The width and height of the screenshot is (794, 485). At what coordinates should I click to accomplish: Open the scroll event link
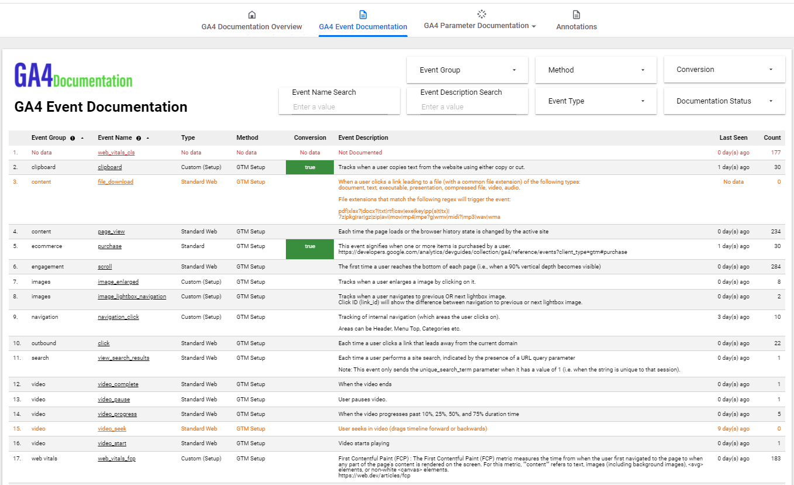105,267
